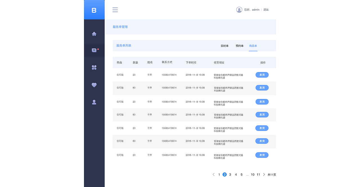The width and height of the screenshot is (360, 187).
Task: Click the admin avatar icon
Action: pos(239,10)
